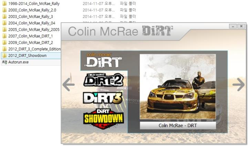The height and width of the screenshot is (148, 248).
Task: Select the Autorun.exe file
Action: pos(18,62)
